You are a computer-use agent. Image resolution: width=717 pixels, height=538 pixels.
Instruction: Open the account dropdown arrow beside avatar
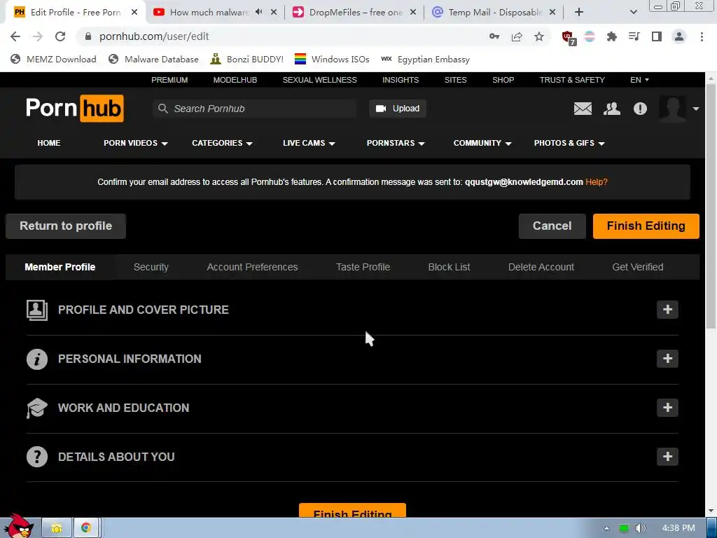click(695, 109)
